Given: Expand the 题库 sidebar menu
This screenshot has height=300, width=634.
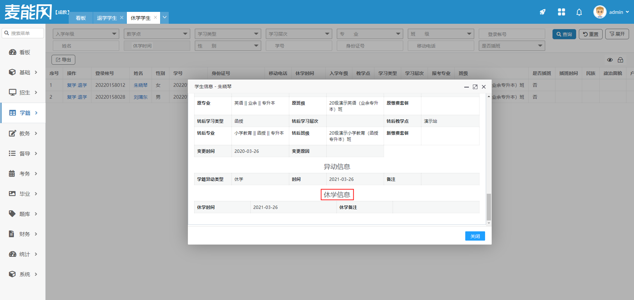Looking at the screenshot, I should click(22, 214).
